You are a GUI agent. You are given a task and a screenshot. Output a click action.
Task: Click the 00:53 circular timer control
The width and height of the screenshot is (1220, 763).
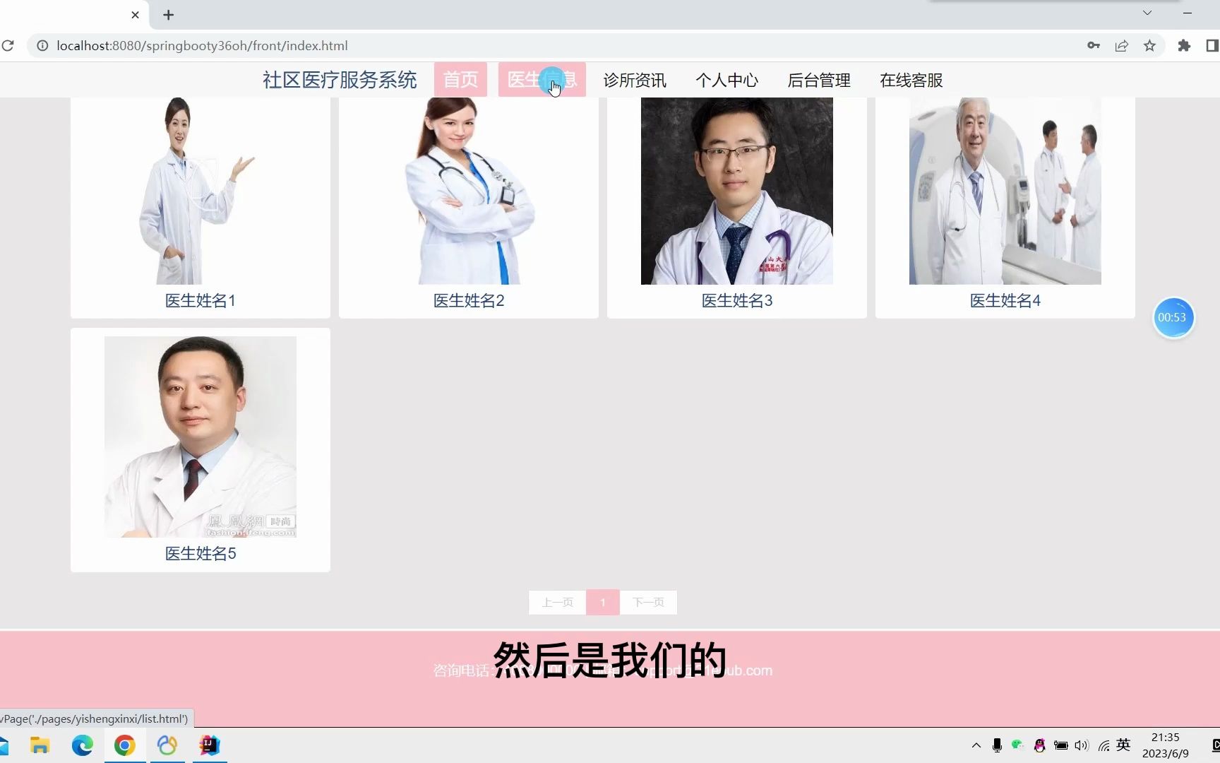point(1173,318)
